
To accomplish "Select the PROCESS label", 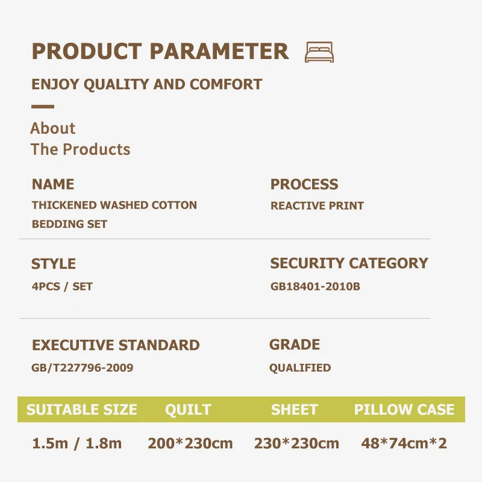I will (x=304, y=184).
